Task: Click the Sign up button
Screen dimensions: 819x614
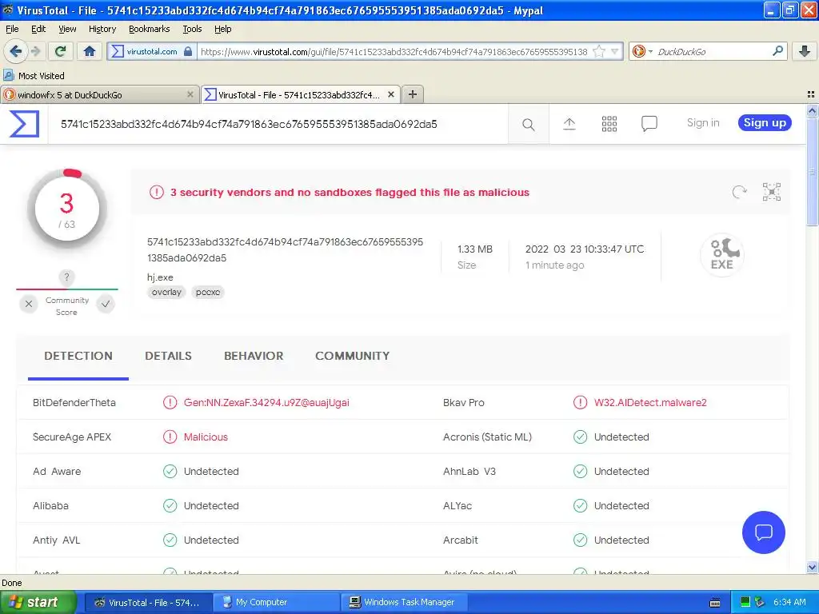Action: point(765,122)
